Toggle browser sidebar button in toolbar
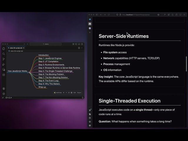The height and width of the screenshot is (141, 188). point(97,15)
